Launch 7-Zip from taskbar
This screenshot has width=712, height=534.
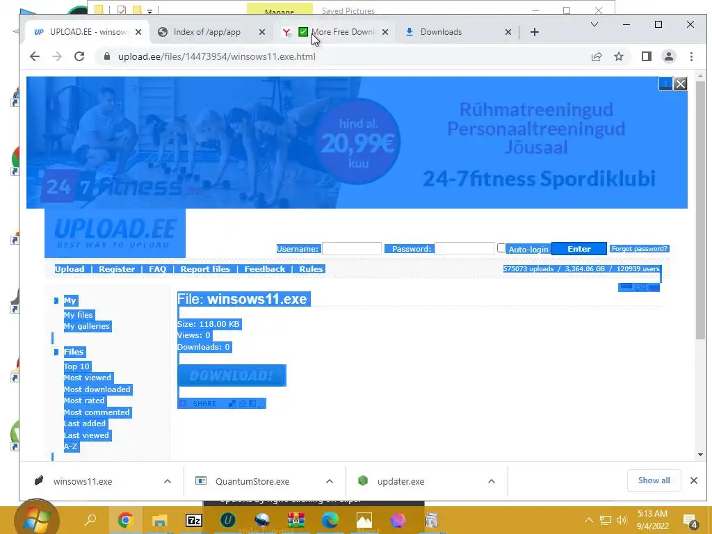194,520
